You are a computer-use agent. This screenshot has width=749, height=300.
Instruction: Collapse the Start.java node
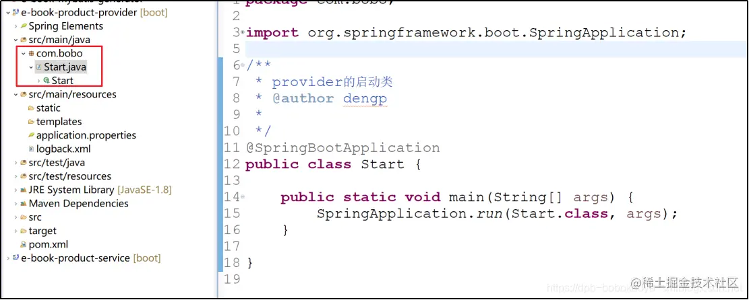click(x=31, y=67)
